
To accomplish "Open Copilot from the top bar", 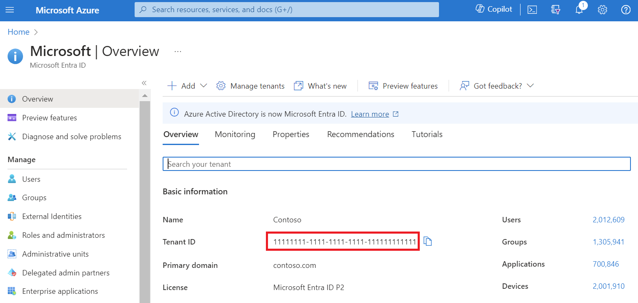I will tap(494, 9).
